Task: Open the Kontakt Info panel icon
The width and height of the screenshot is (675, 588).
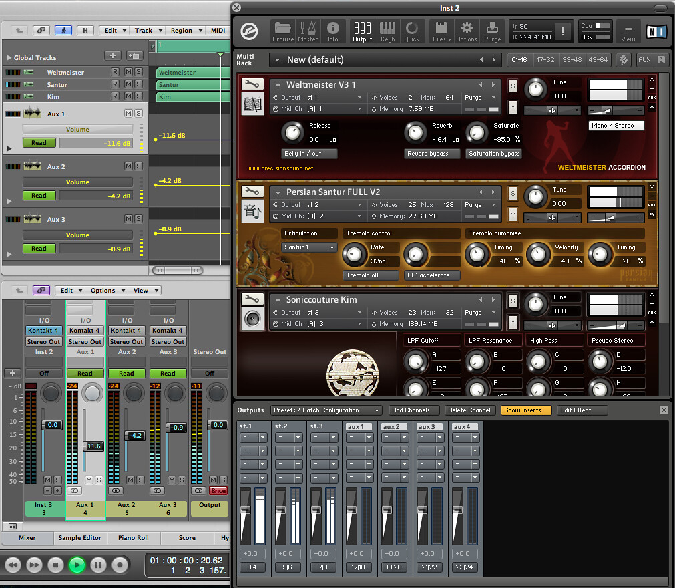Action: 333,31
